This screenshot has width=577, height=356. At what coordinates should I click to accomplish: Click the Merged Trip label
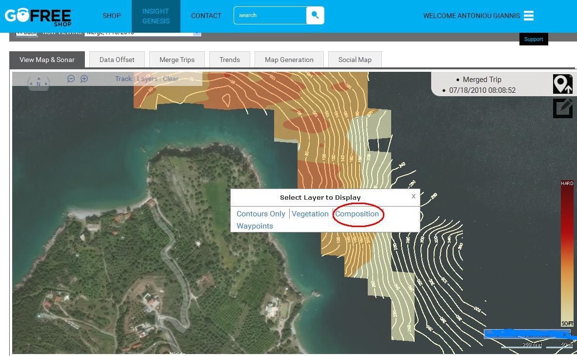482,80
